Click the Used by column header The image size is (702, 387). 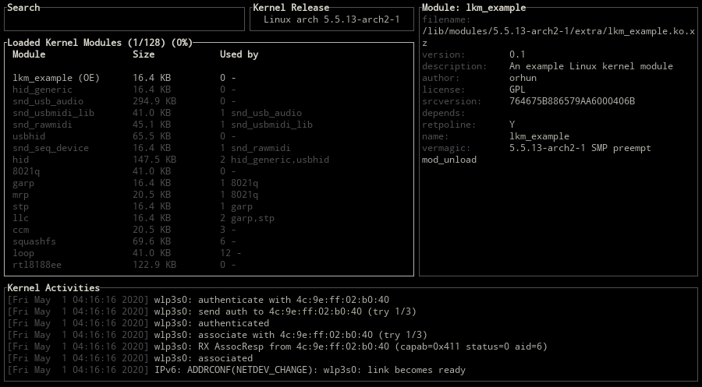coord(239,55)
